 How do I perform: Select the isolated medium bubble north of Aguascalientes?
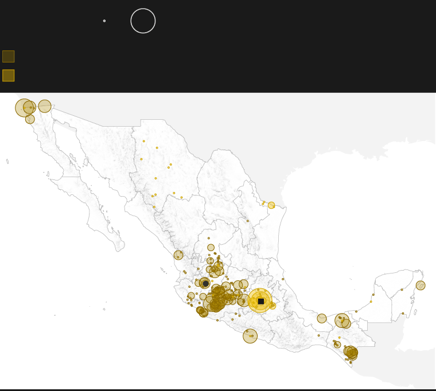[211, 248]
